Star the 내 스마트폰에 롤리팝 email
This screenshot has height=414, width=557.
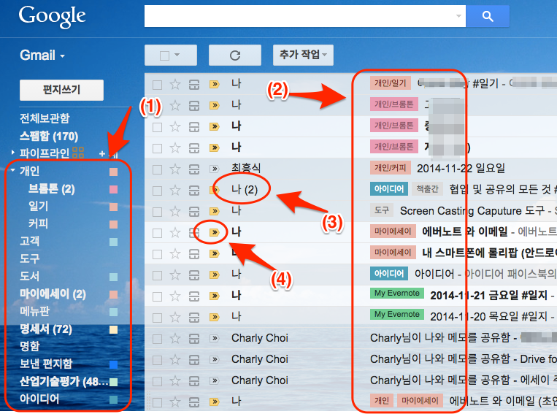point(175,254)
